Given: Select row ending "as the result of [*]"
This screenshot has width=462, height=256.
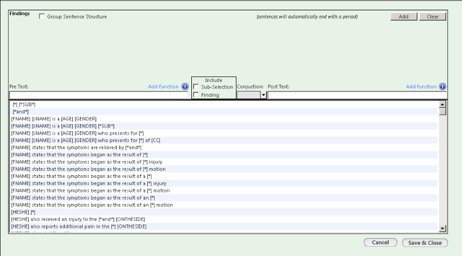Looking at the screenshot, I should click(224, 155).
